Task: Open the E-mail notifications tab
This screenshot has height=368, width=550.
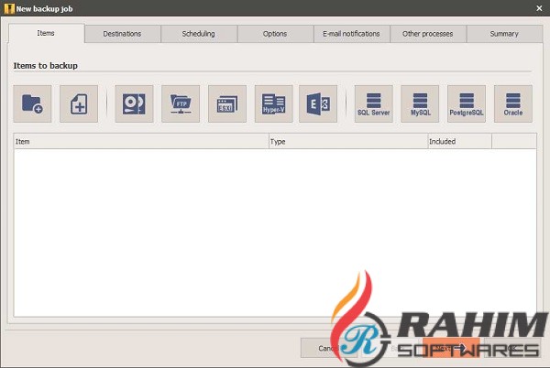Action: (351, 34)
